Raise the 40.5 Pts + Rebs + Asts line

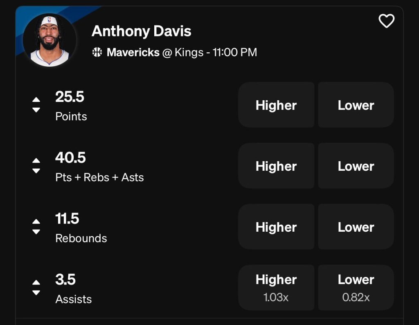[x=36, y=160]
